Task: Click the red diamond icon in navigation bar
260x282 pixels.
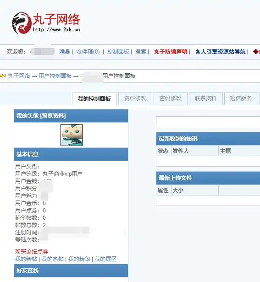Action: click(255, 52)
